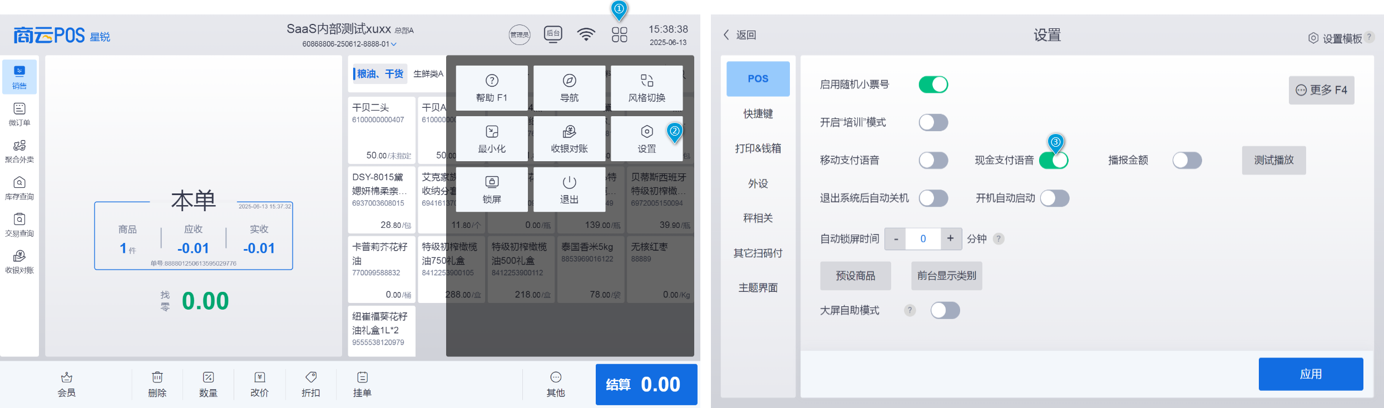Image resolution: width=1384 pixels, height=408 pixels.
Task: Open the 导航 compass icon
Action: tap(569, 81)
